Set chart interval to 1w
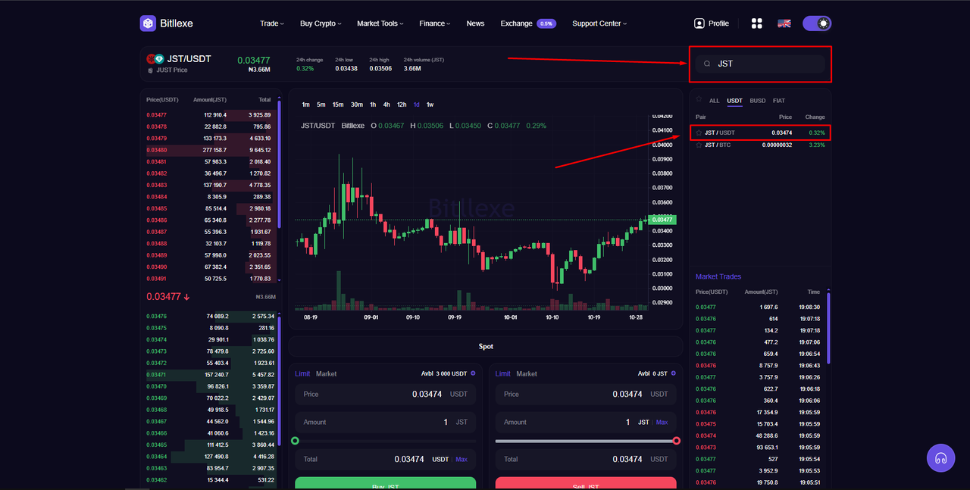This screenshot has width=970, height=490. point(430,105)
